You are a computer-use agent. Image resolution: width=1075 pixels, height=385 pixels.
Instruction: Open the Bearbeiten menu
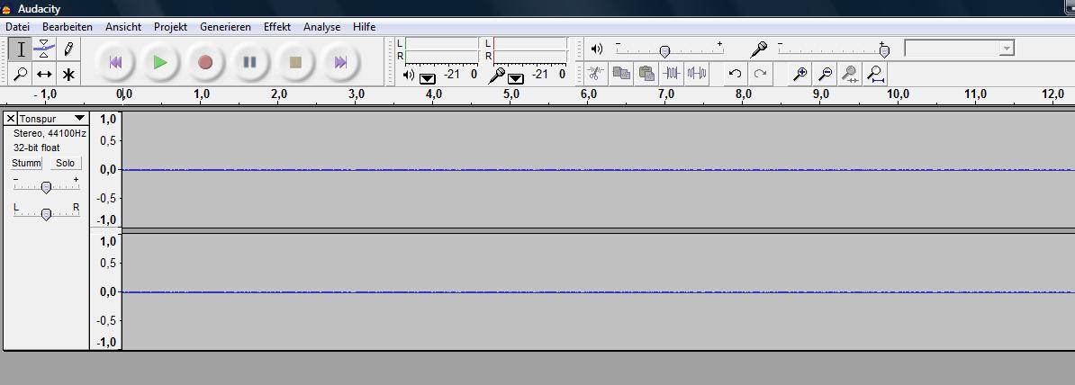click(68, 27)
